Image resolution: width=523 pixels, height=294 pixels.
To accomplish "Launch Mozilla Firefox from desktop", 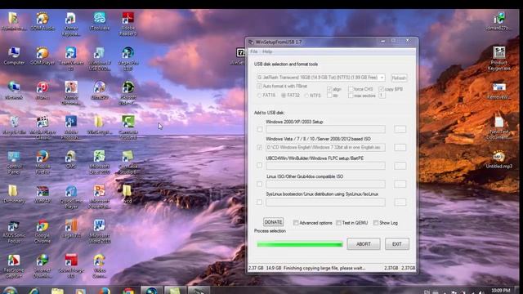I will pyautogui.click(x=42, y=163).
